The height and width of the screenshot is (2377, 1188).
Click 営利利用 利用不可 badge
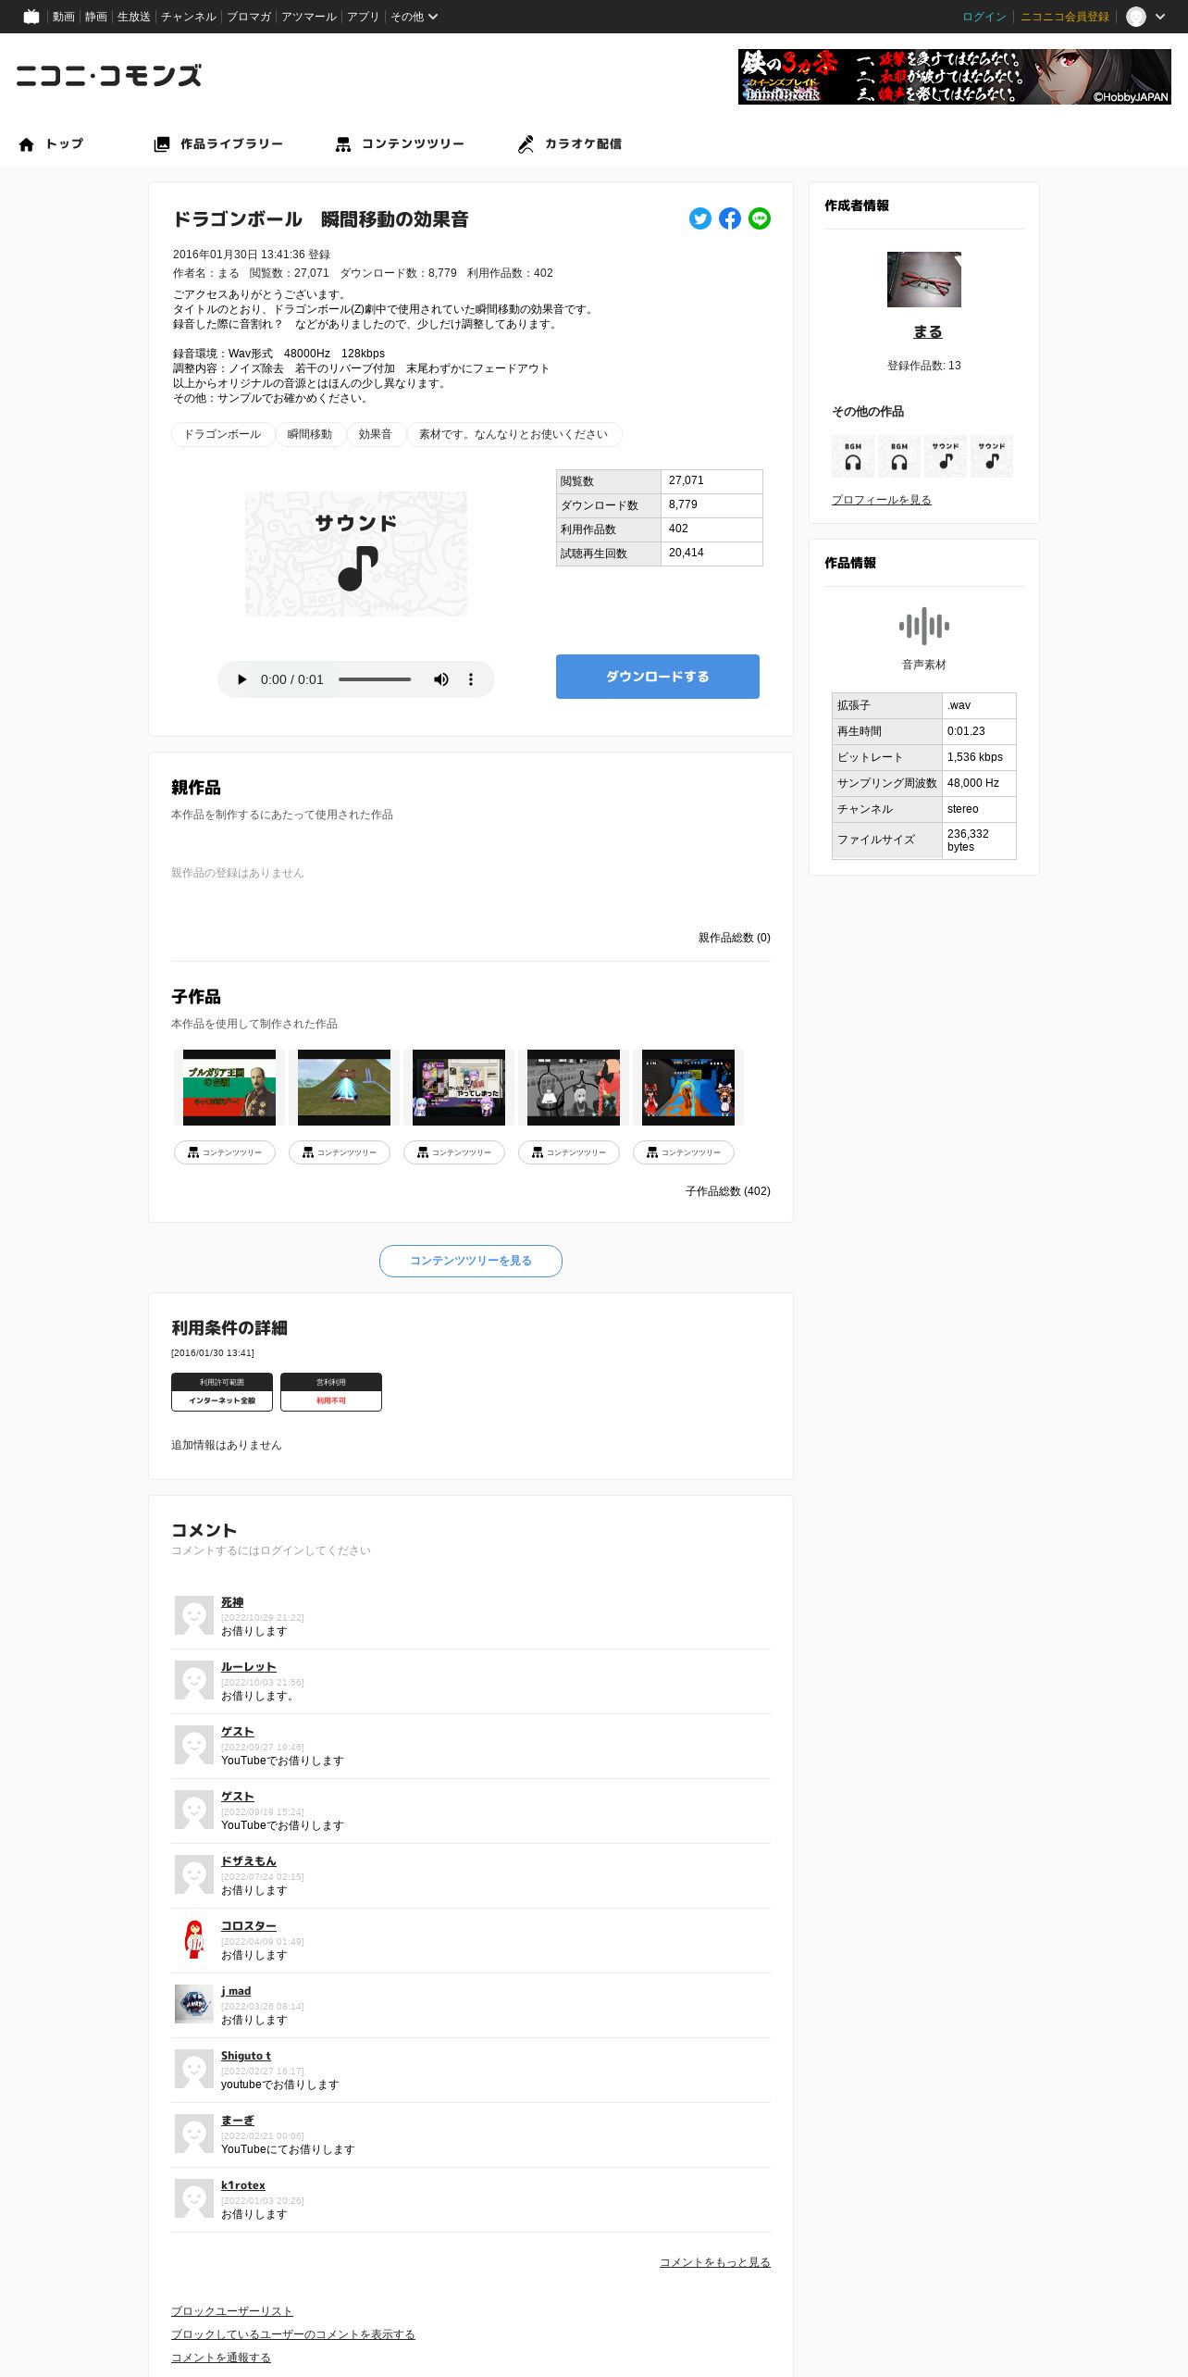click(x=331, y=1392)
